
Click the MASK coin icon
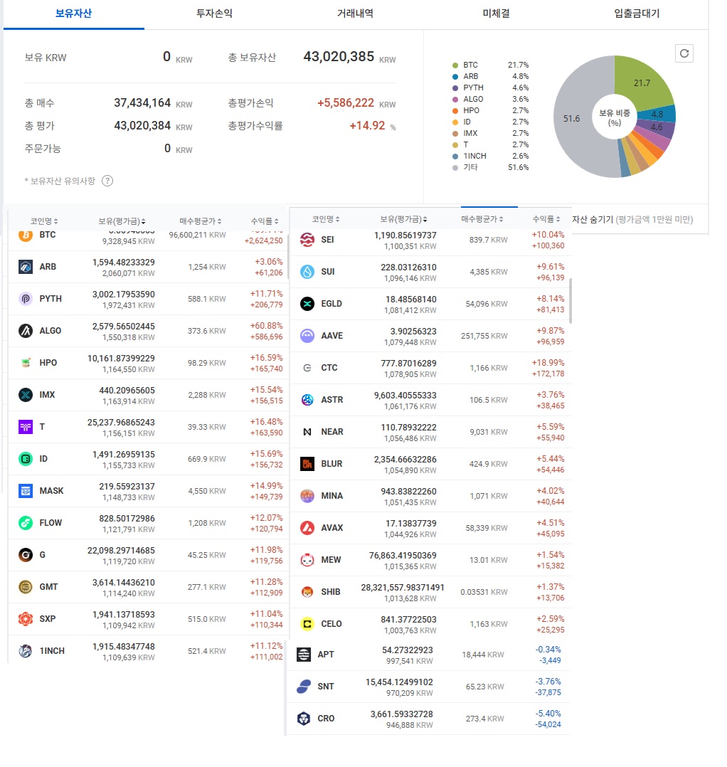click(x=26, y=491)
